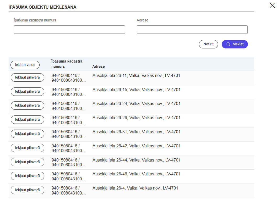Click the Adrese column header

(99, 66)
